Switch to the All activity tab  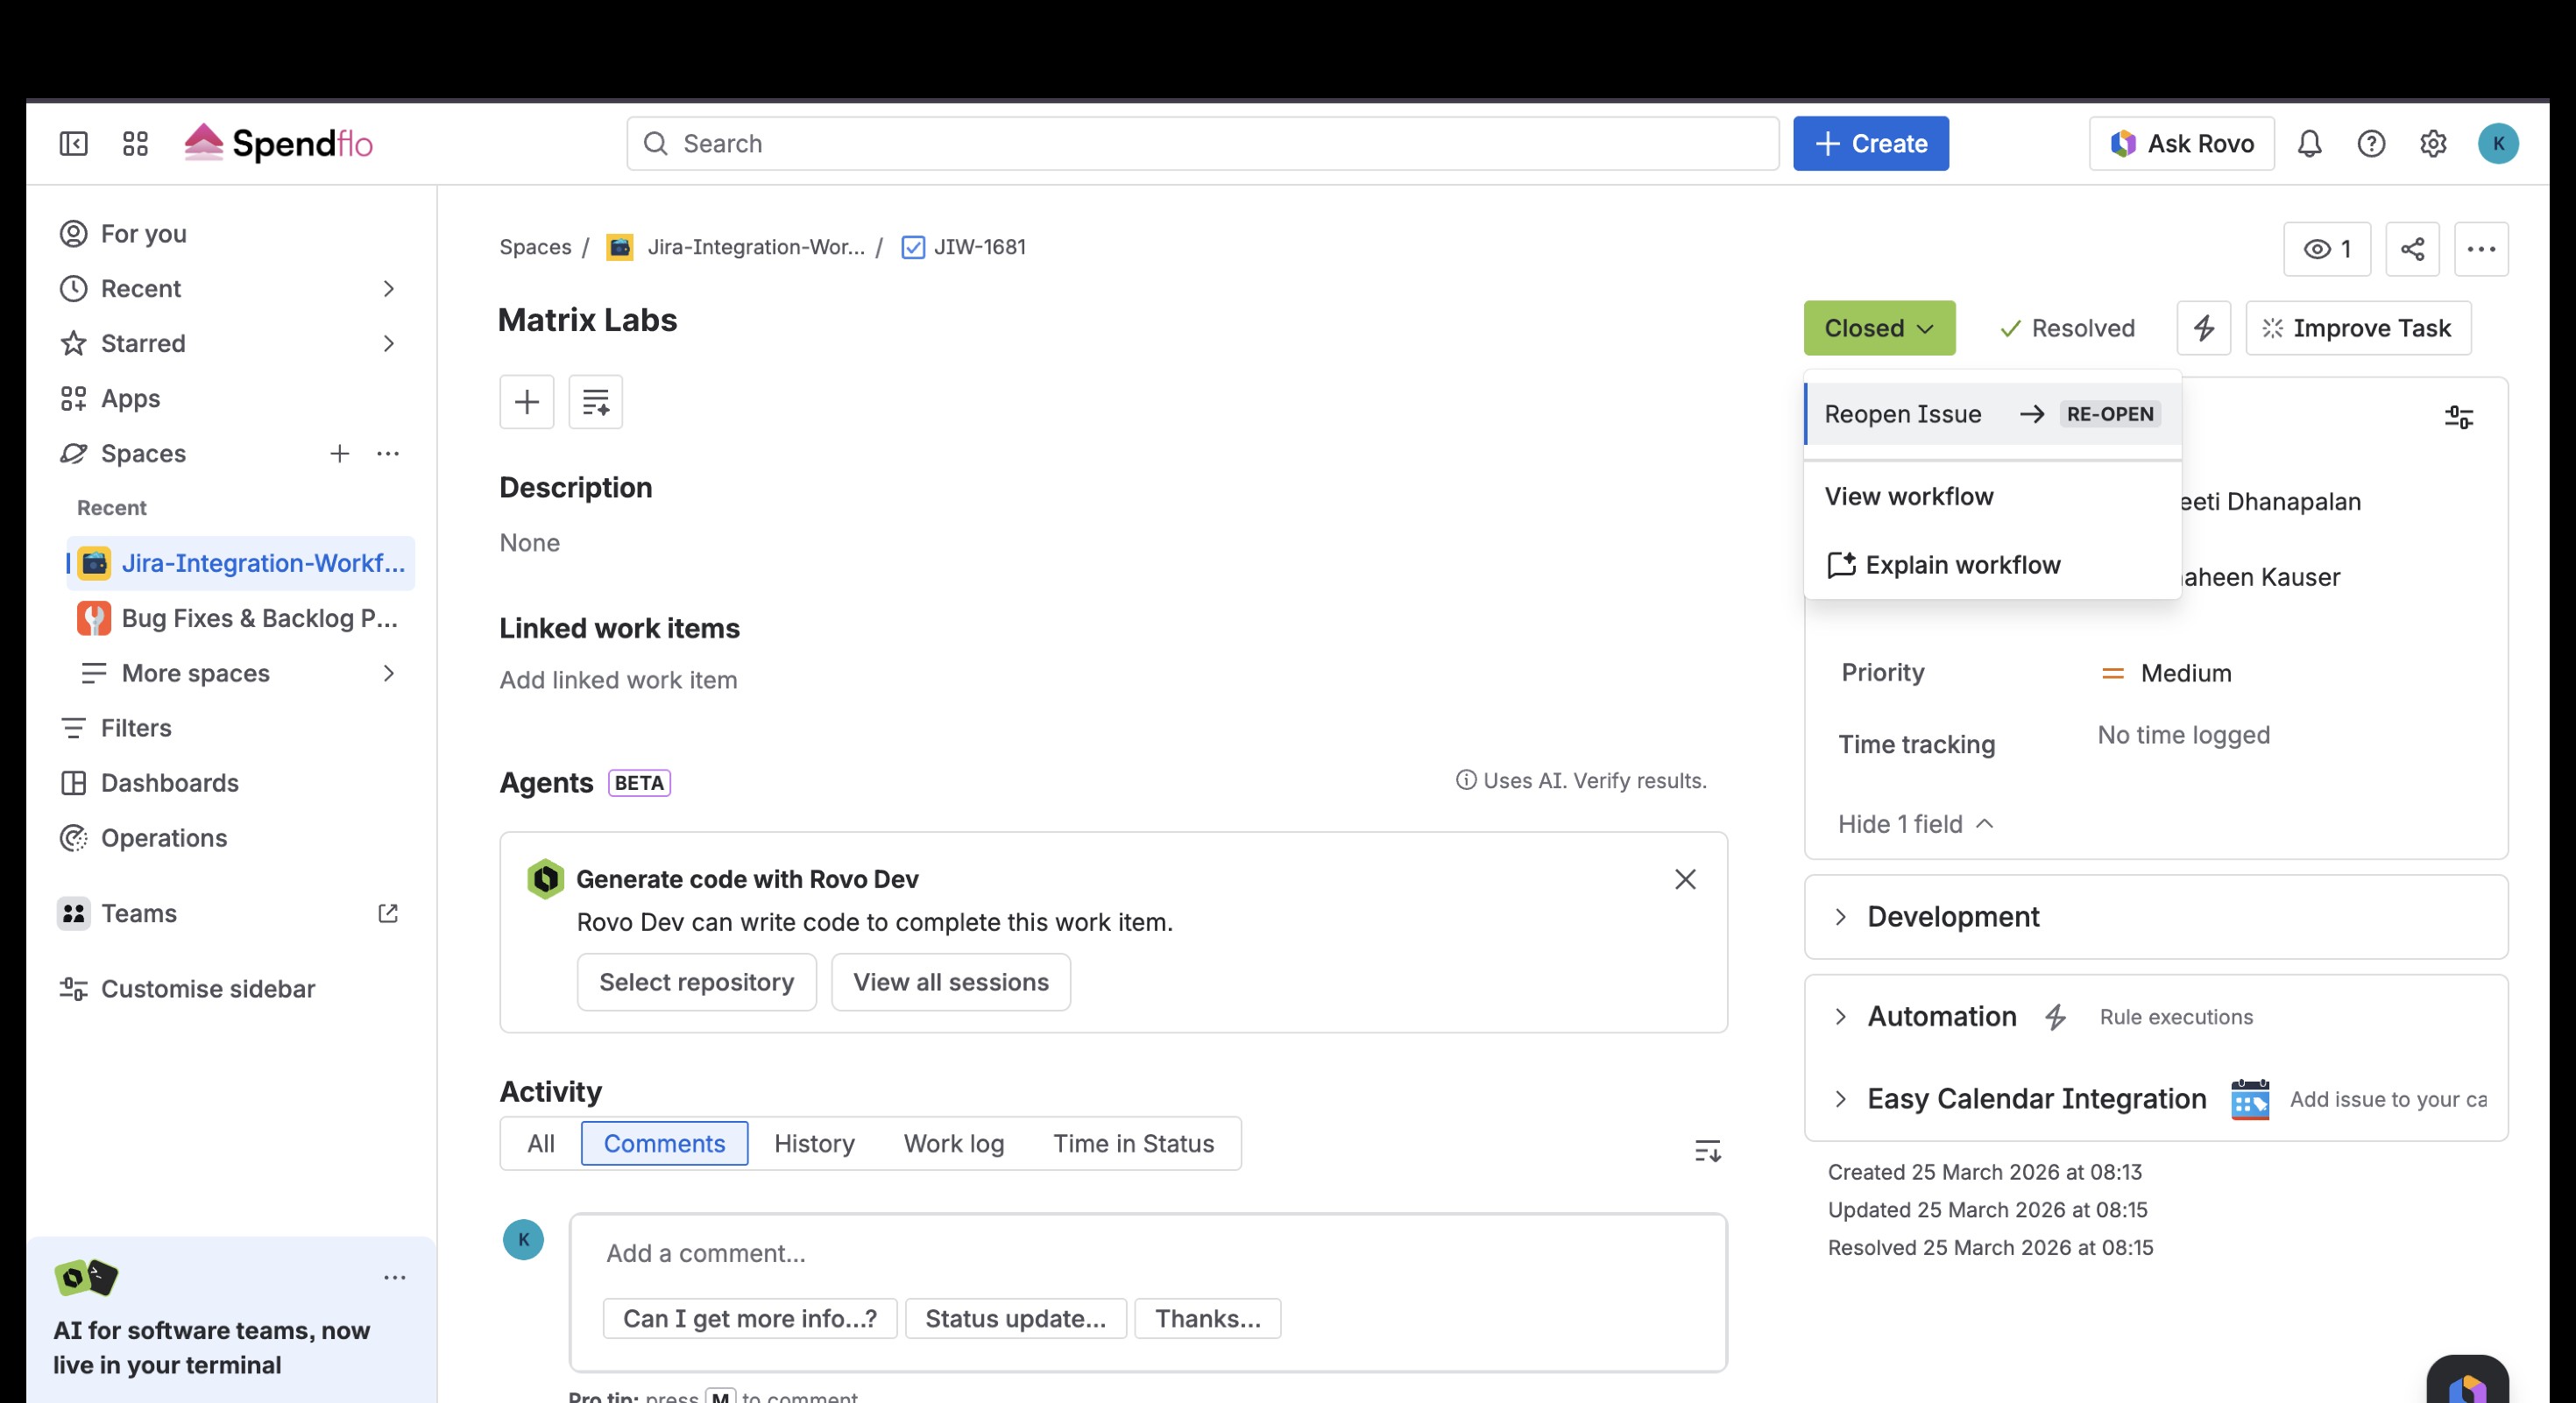pyautogui.click(x=541, y=1143)
